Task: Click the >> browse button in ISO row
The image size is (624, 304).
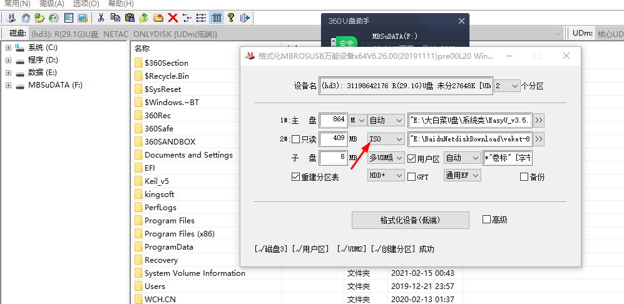Action: (x=538, y=139)
